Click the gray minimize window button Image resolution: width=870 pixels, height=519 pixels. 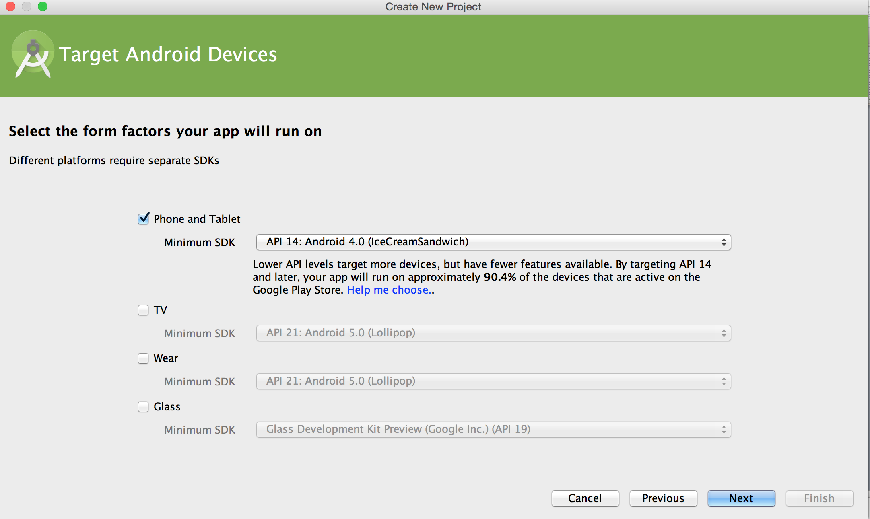click(x=27, y=6)
